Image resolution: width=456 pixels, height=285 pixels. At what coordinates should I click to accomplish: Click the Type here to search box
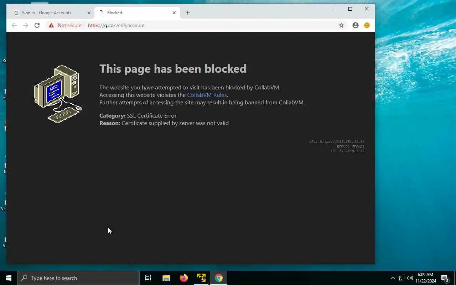click(x=78, y=278)
